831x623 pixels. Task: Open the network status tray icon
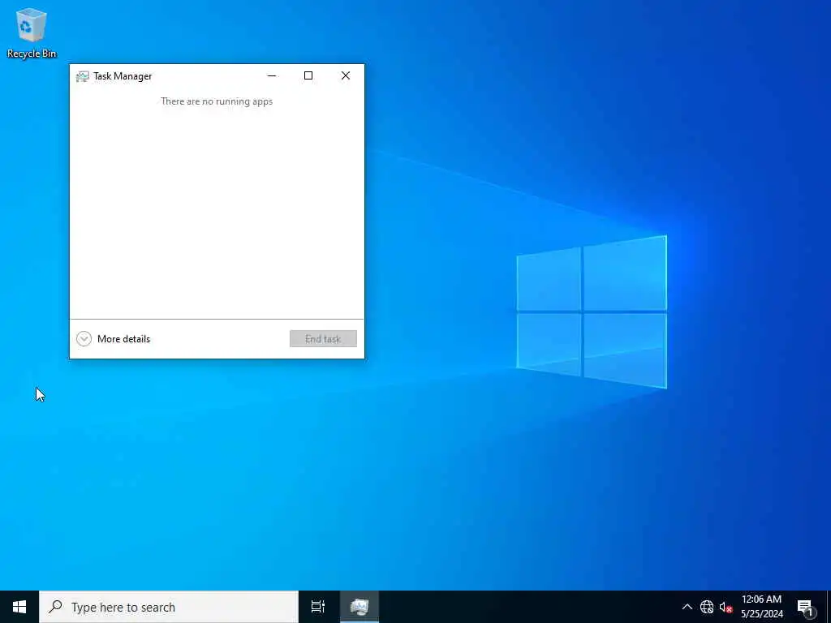tap(707, 607)
